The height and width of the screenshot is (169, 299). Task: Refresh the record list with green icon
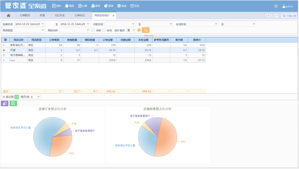click(17, 97)
